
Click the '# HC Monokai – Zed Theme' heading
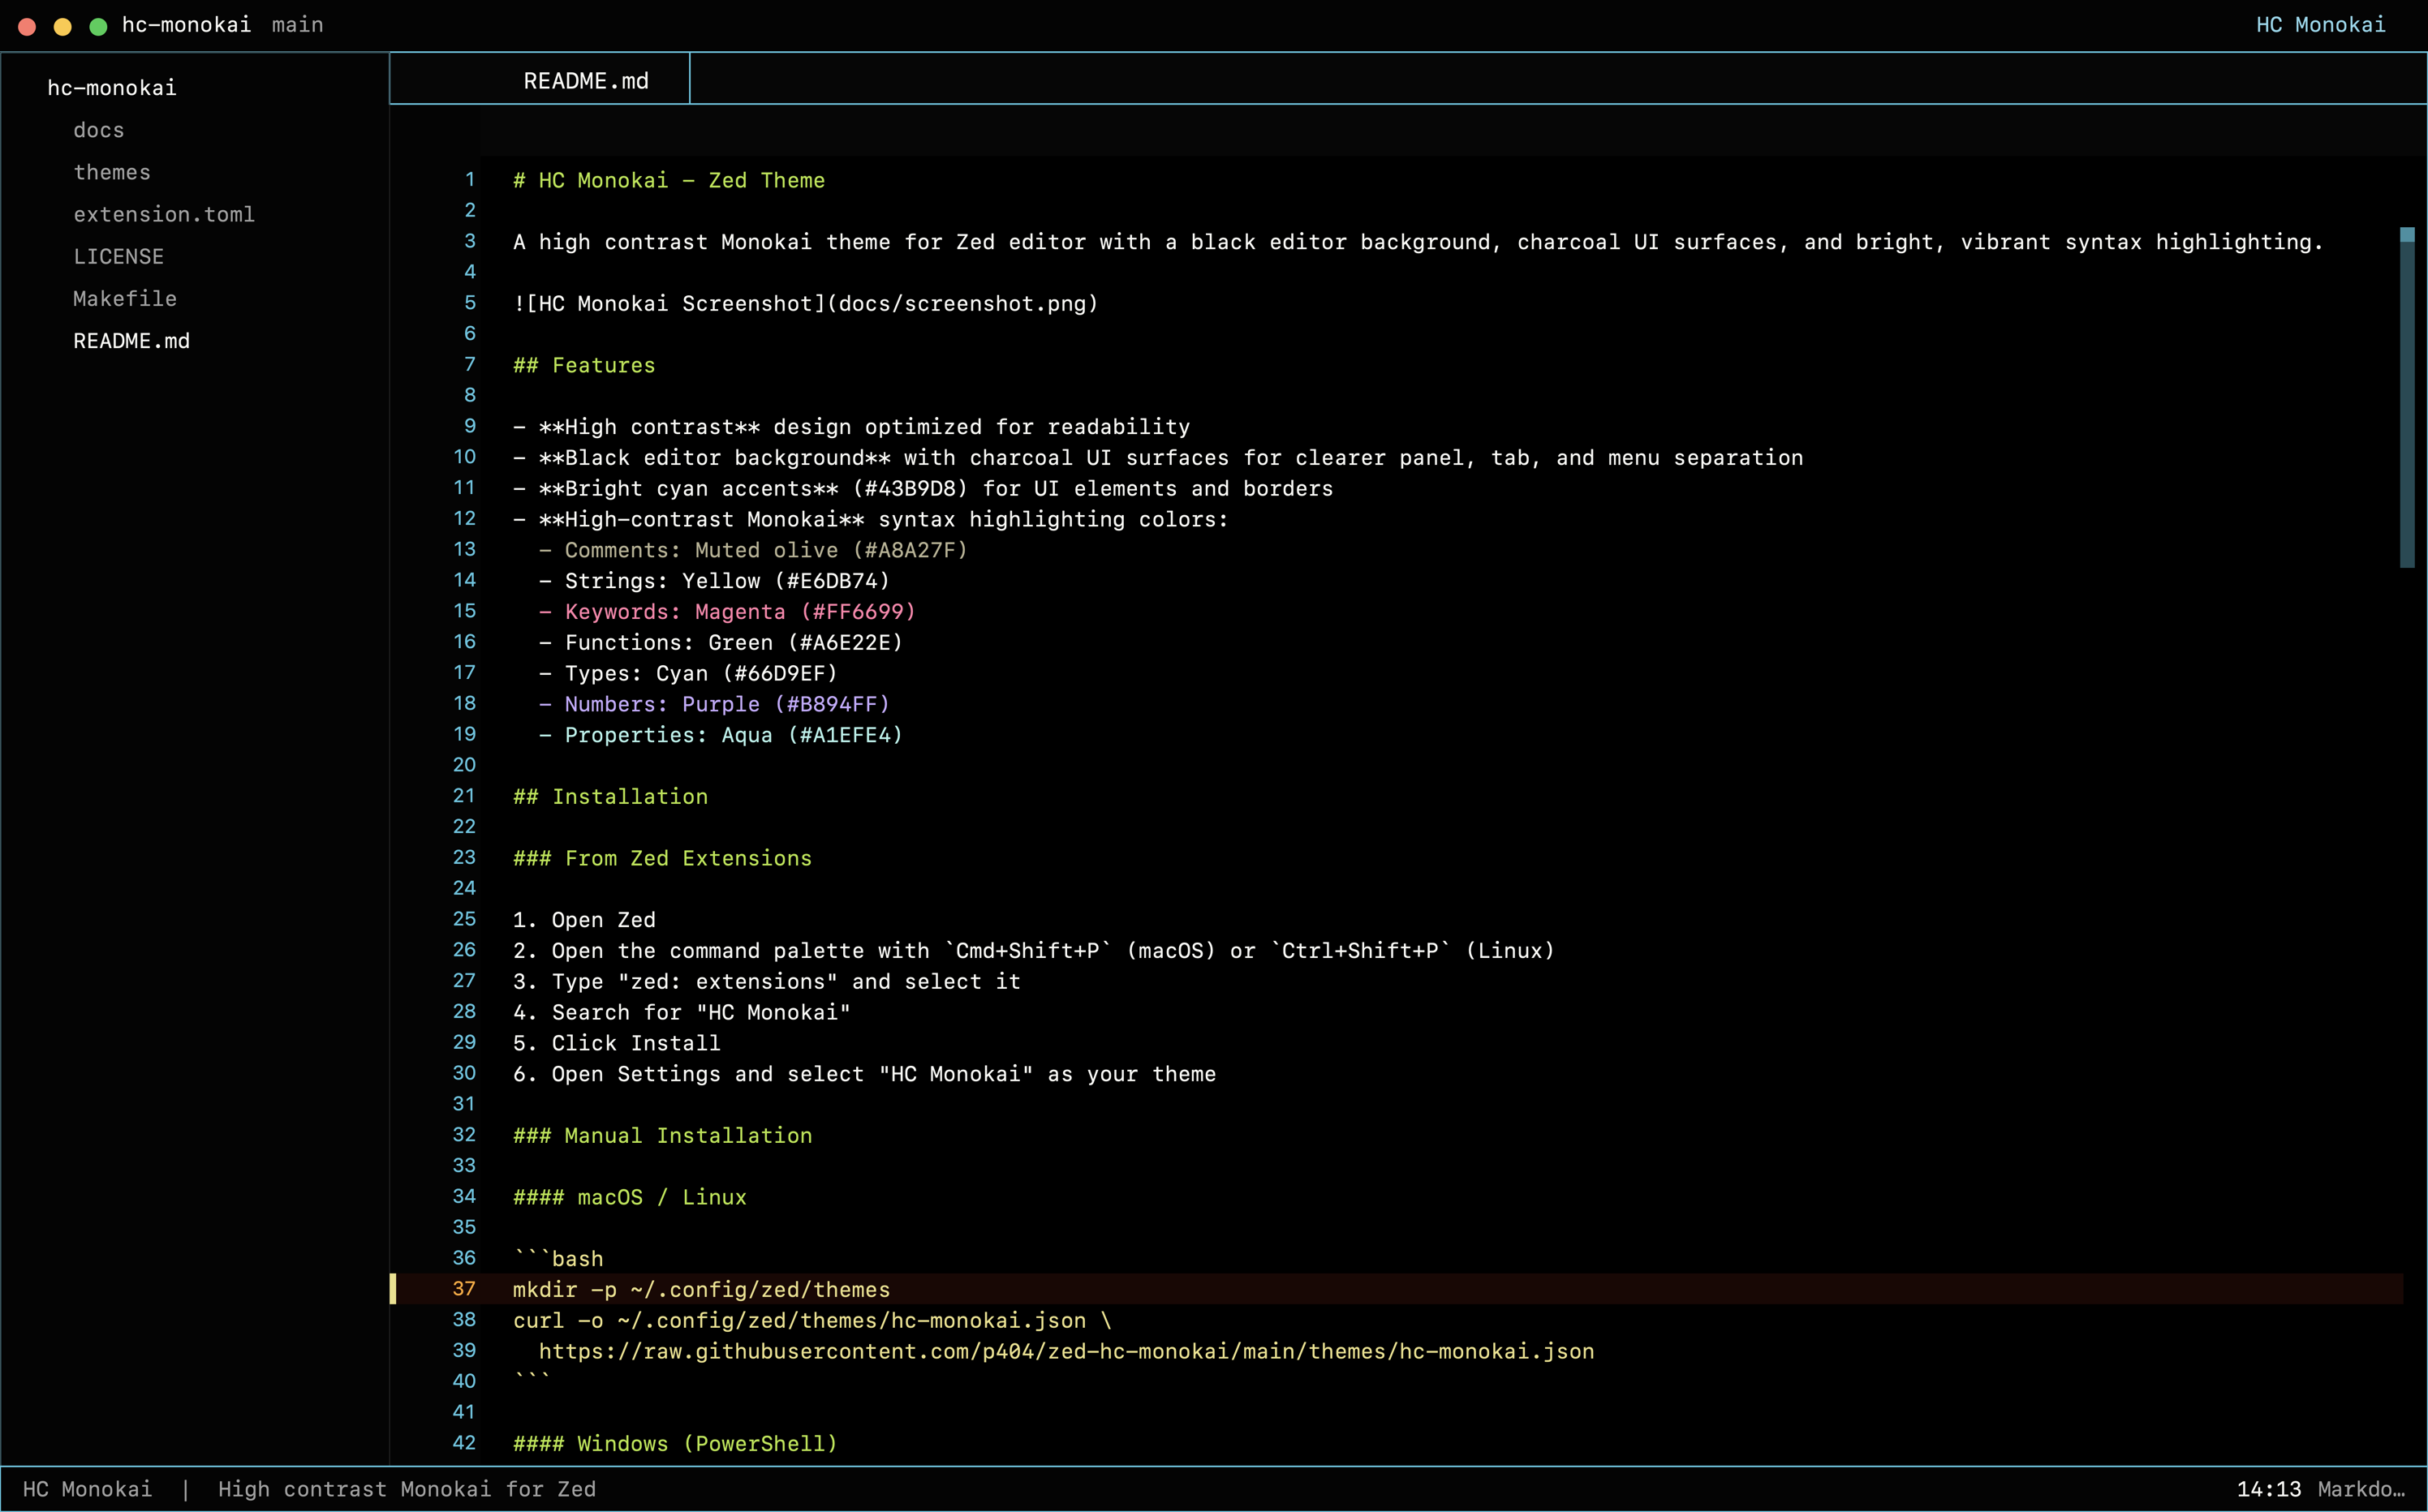point(669,181)
